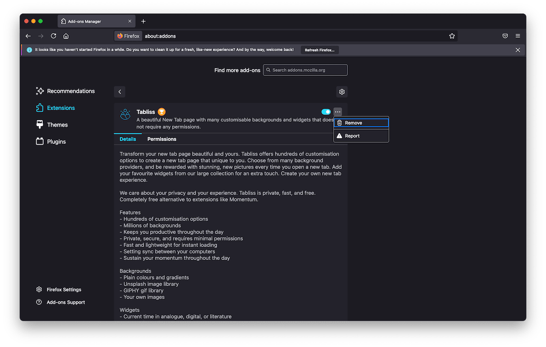This screenshot has width=546, height=347.
Task: Click the Firefox identity badge in URL bar
Action: [x=128, y=36]
